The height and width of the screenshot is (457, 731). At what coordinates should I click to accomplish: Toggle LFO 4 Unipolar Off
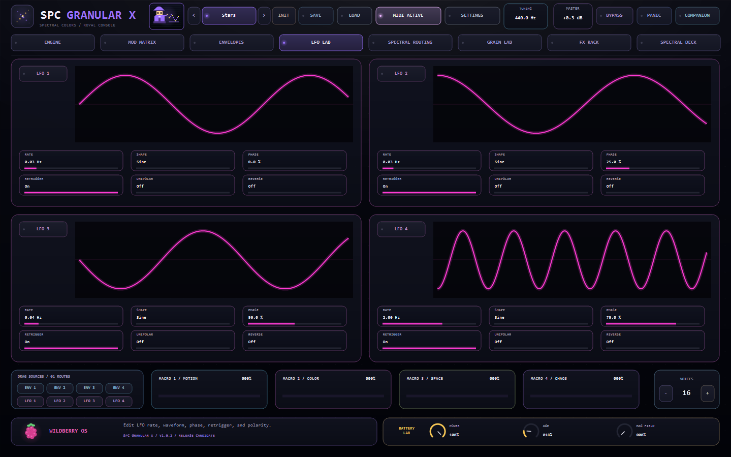tap(541, 341)
